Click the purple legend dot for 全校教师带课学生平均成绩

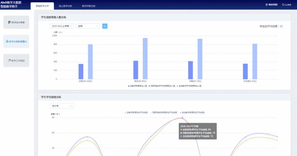(180, 113)
